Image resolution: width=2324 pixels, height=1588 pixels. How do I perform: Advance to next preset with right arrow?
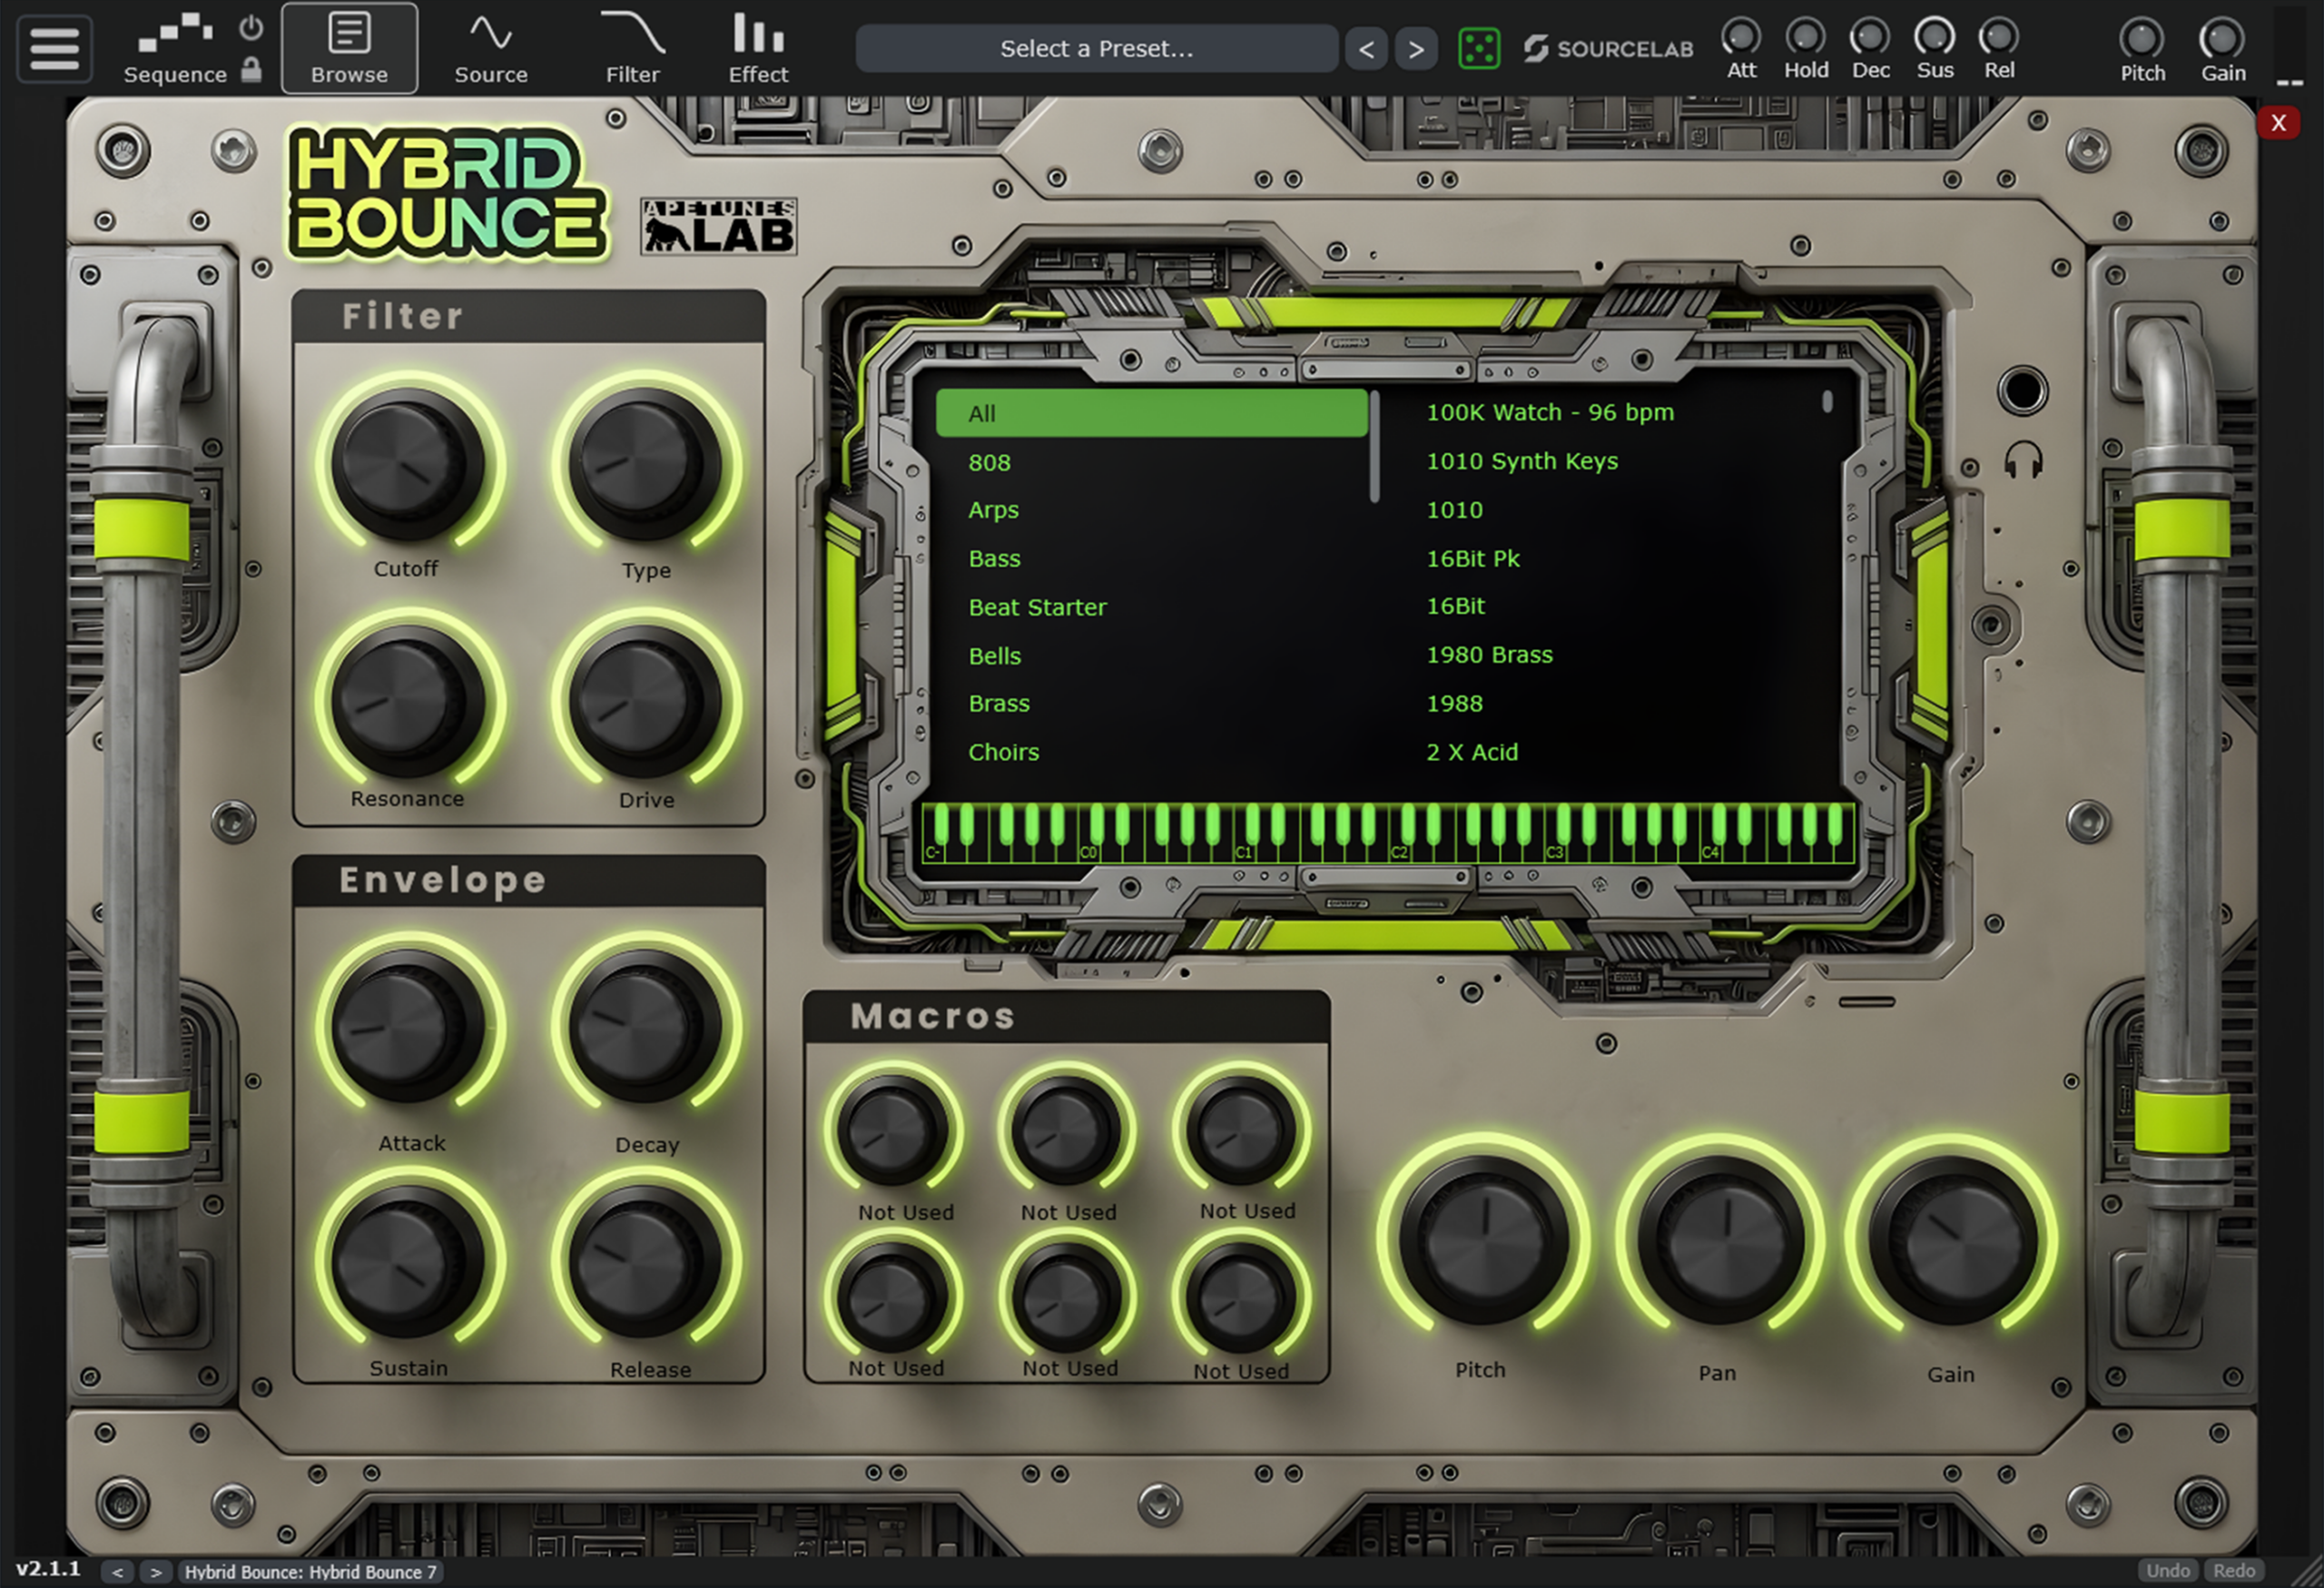click(x=1416, y=48)
